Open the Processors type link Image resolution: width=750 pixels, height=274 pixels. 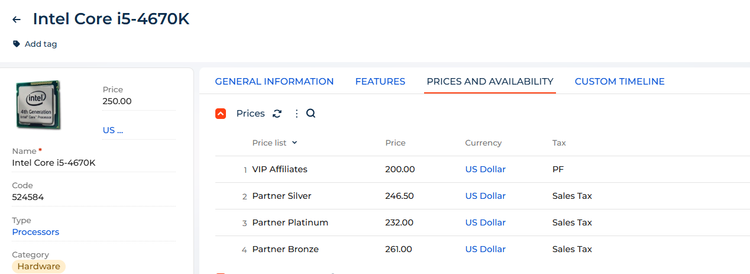coord(35,232)
